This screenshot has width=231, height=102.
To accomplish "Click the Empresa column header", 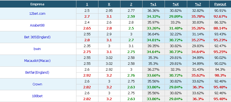I will coord(37,4).
